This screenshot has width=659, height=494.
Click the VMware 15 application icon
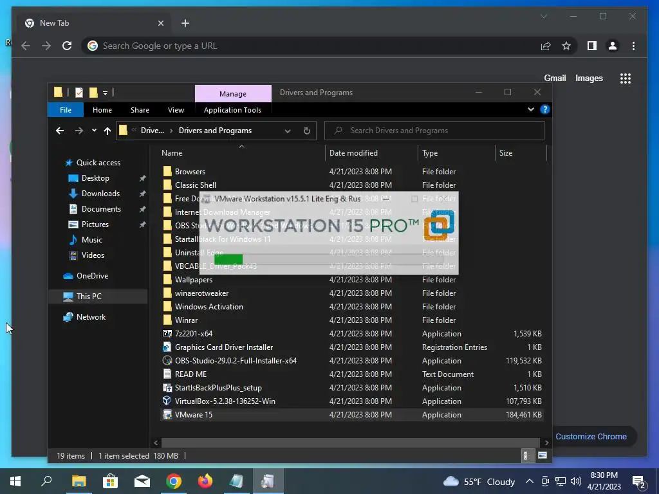coord(167,415)
